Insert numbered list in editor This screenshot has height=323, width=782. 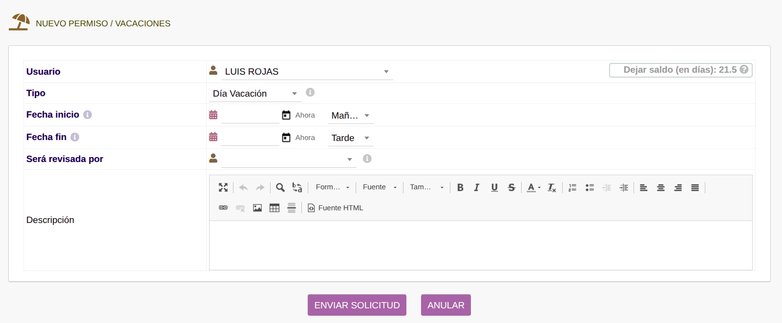tap(572, 187)
